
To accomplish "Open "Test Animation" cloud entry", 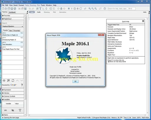I will click(13, 43).
